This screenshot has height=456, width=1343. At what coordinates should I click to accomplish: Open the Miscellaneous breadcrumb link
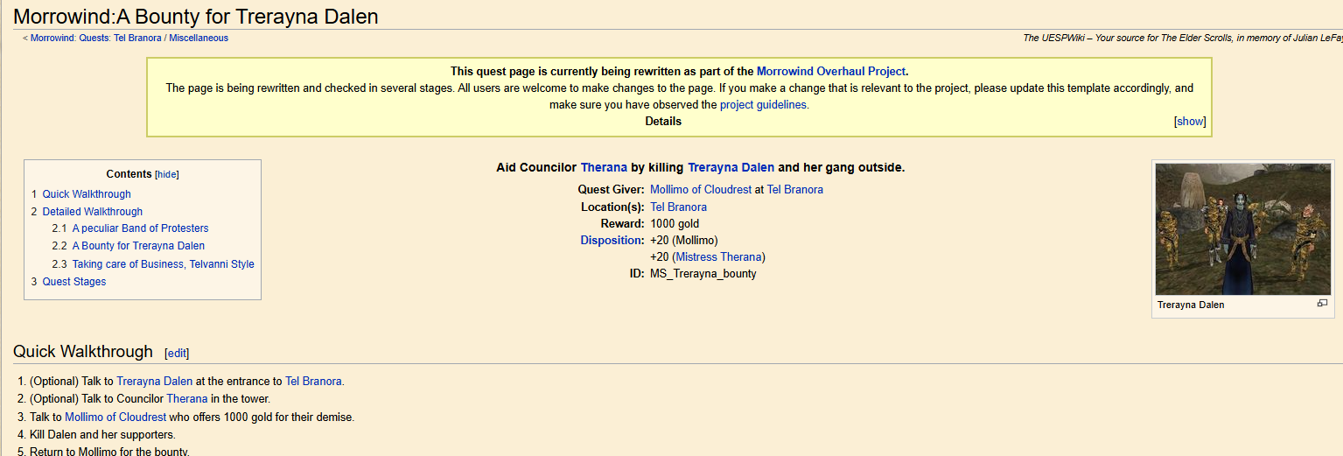click(x=199, y=39)
